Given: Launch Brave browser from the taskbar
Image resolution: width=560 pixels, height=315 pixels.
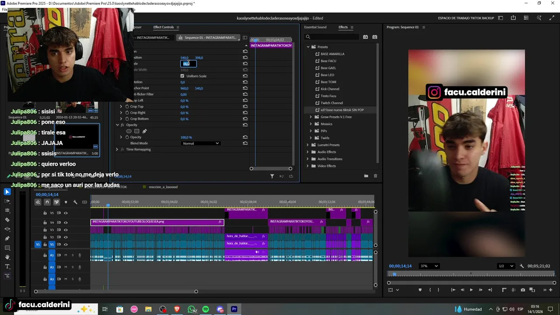Looking at the screenshot, I should [x=177, y=309].
